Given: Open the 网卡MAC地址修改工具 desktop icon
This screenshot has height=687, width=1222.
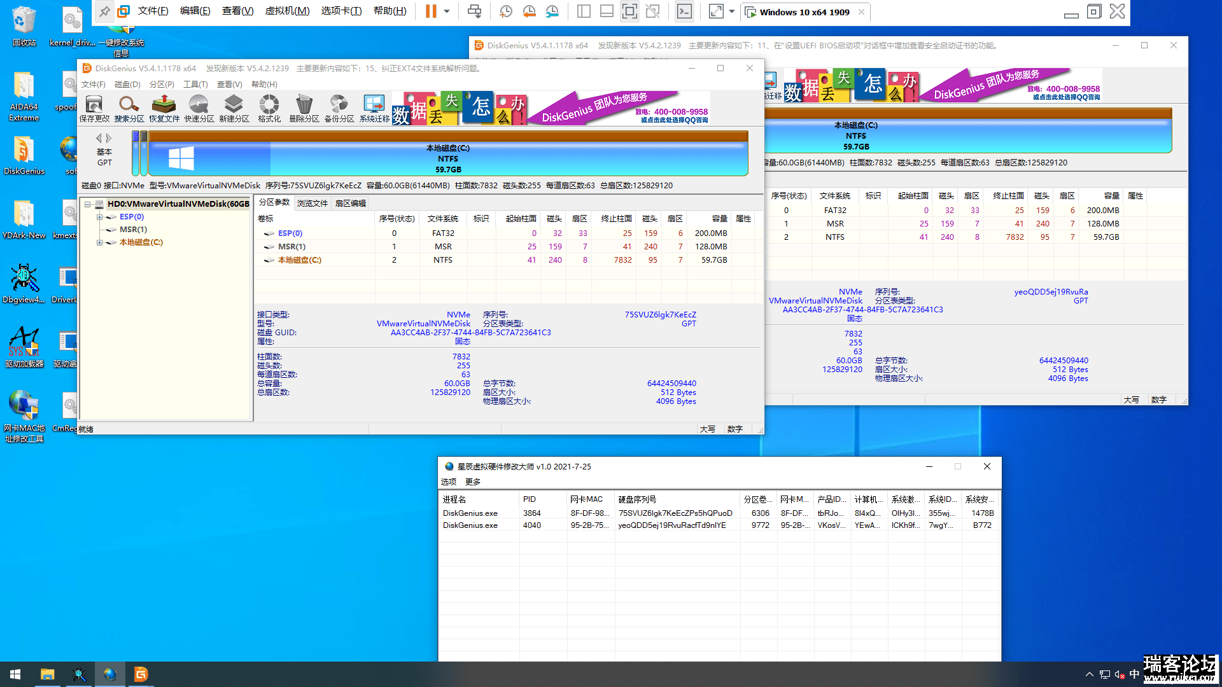Looking at the screenshot, I should point(24,417).
